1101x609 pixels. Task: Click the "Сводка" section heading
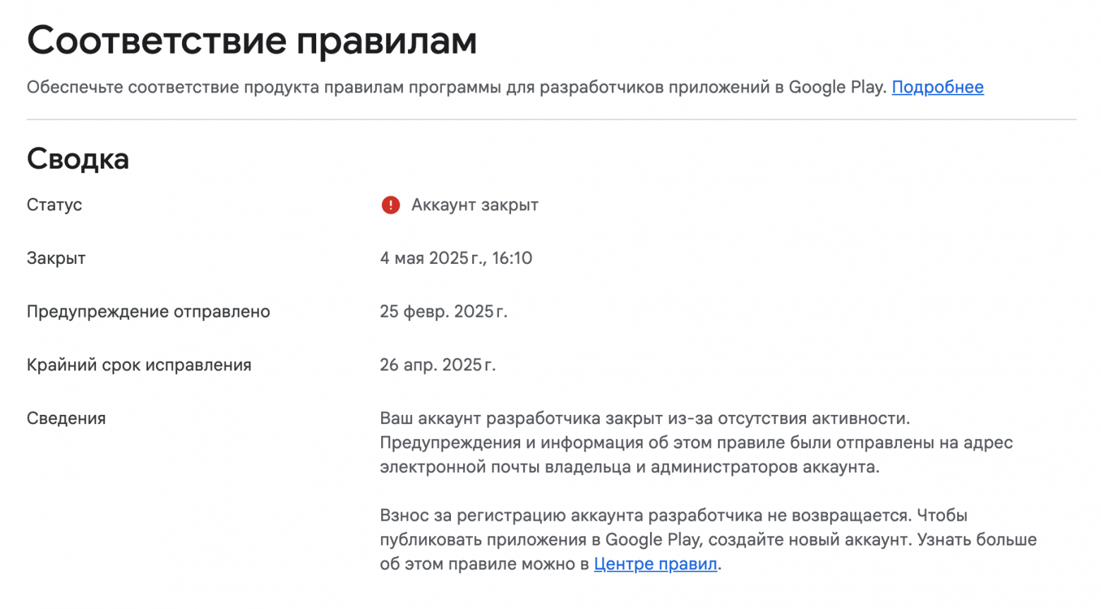tap(78, 158)
